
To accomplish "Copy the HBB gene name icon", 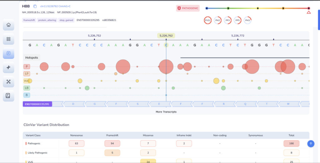I will pyautogui.click(x=35, y=6).
